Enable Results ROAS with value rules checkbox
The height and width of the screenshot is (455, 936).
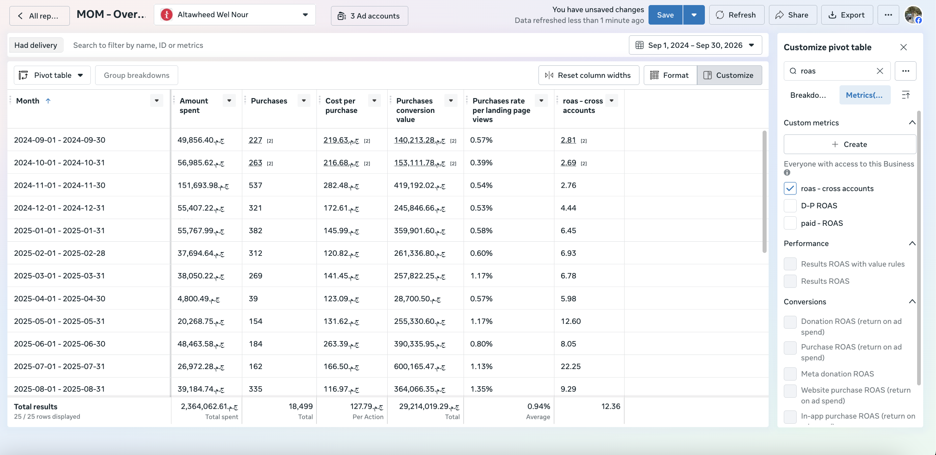tap(790, 264)
